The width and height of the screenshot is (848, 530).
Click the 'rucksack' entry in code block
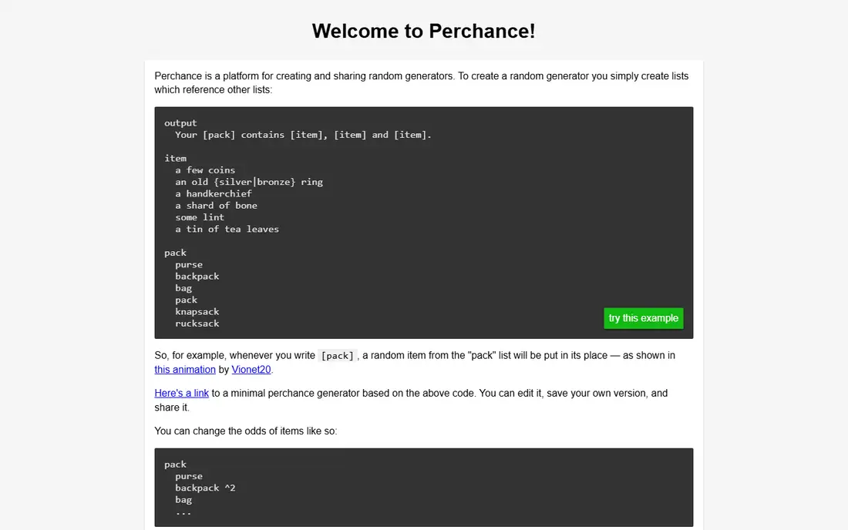pos(197,324)
